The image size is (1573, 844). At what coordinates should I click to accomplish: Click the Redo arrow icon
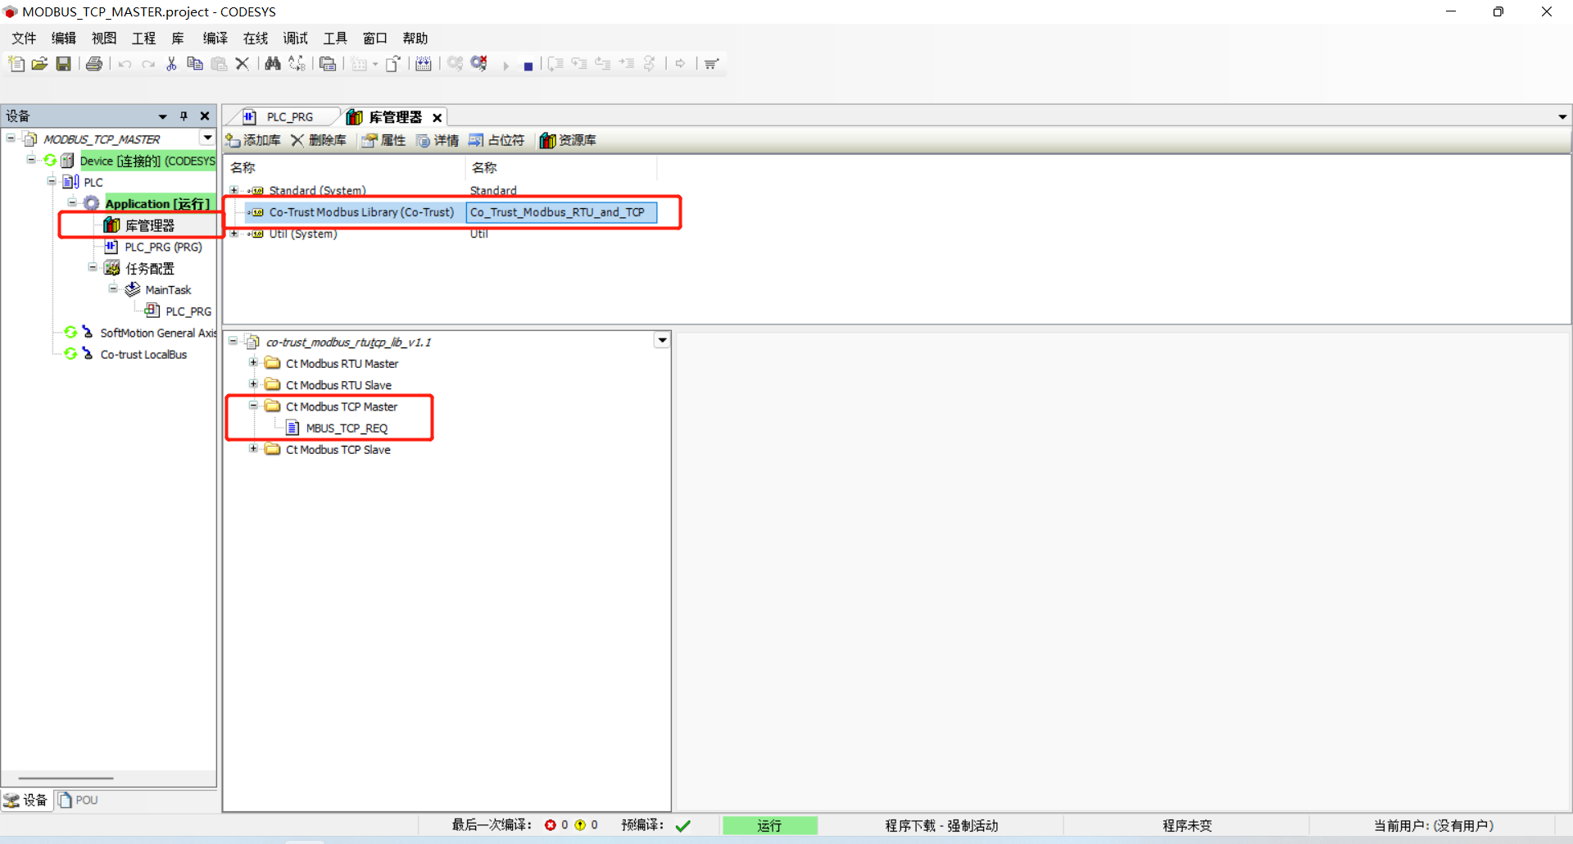148,64
